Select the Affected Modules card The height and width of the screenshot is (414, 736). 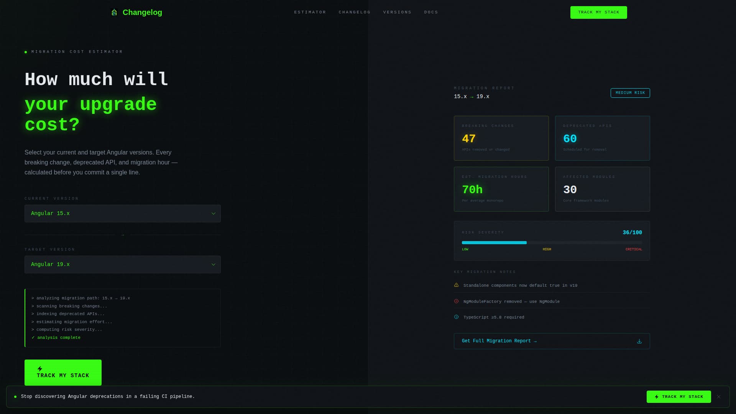click(x=602, y=189)
